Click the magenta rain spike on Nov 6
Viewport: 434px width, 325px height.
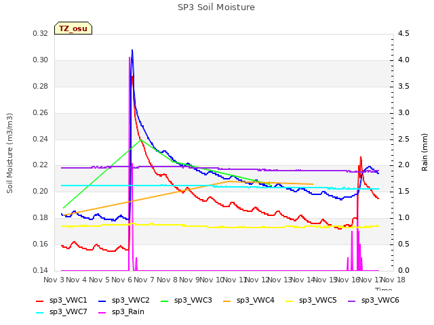(x=130, y=58)
